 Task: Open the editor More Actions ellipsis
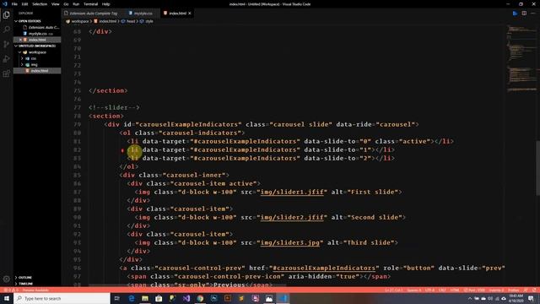pyautogui.click(x=532, y=14)
